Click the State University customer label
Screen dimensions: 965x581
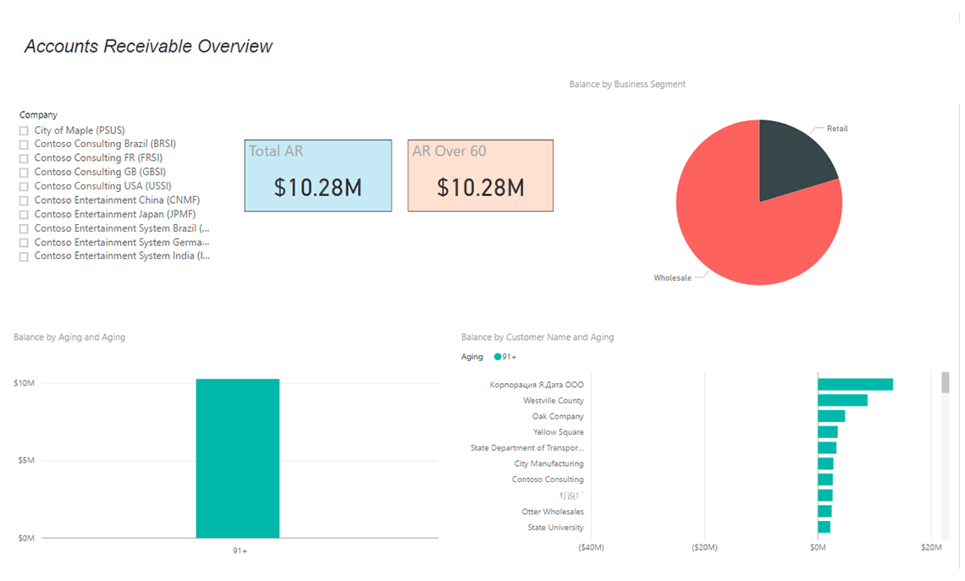pyautogui.click(x=555, y=528)
